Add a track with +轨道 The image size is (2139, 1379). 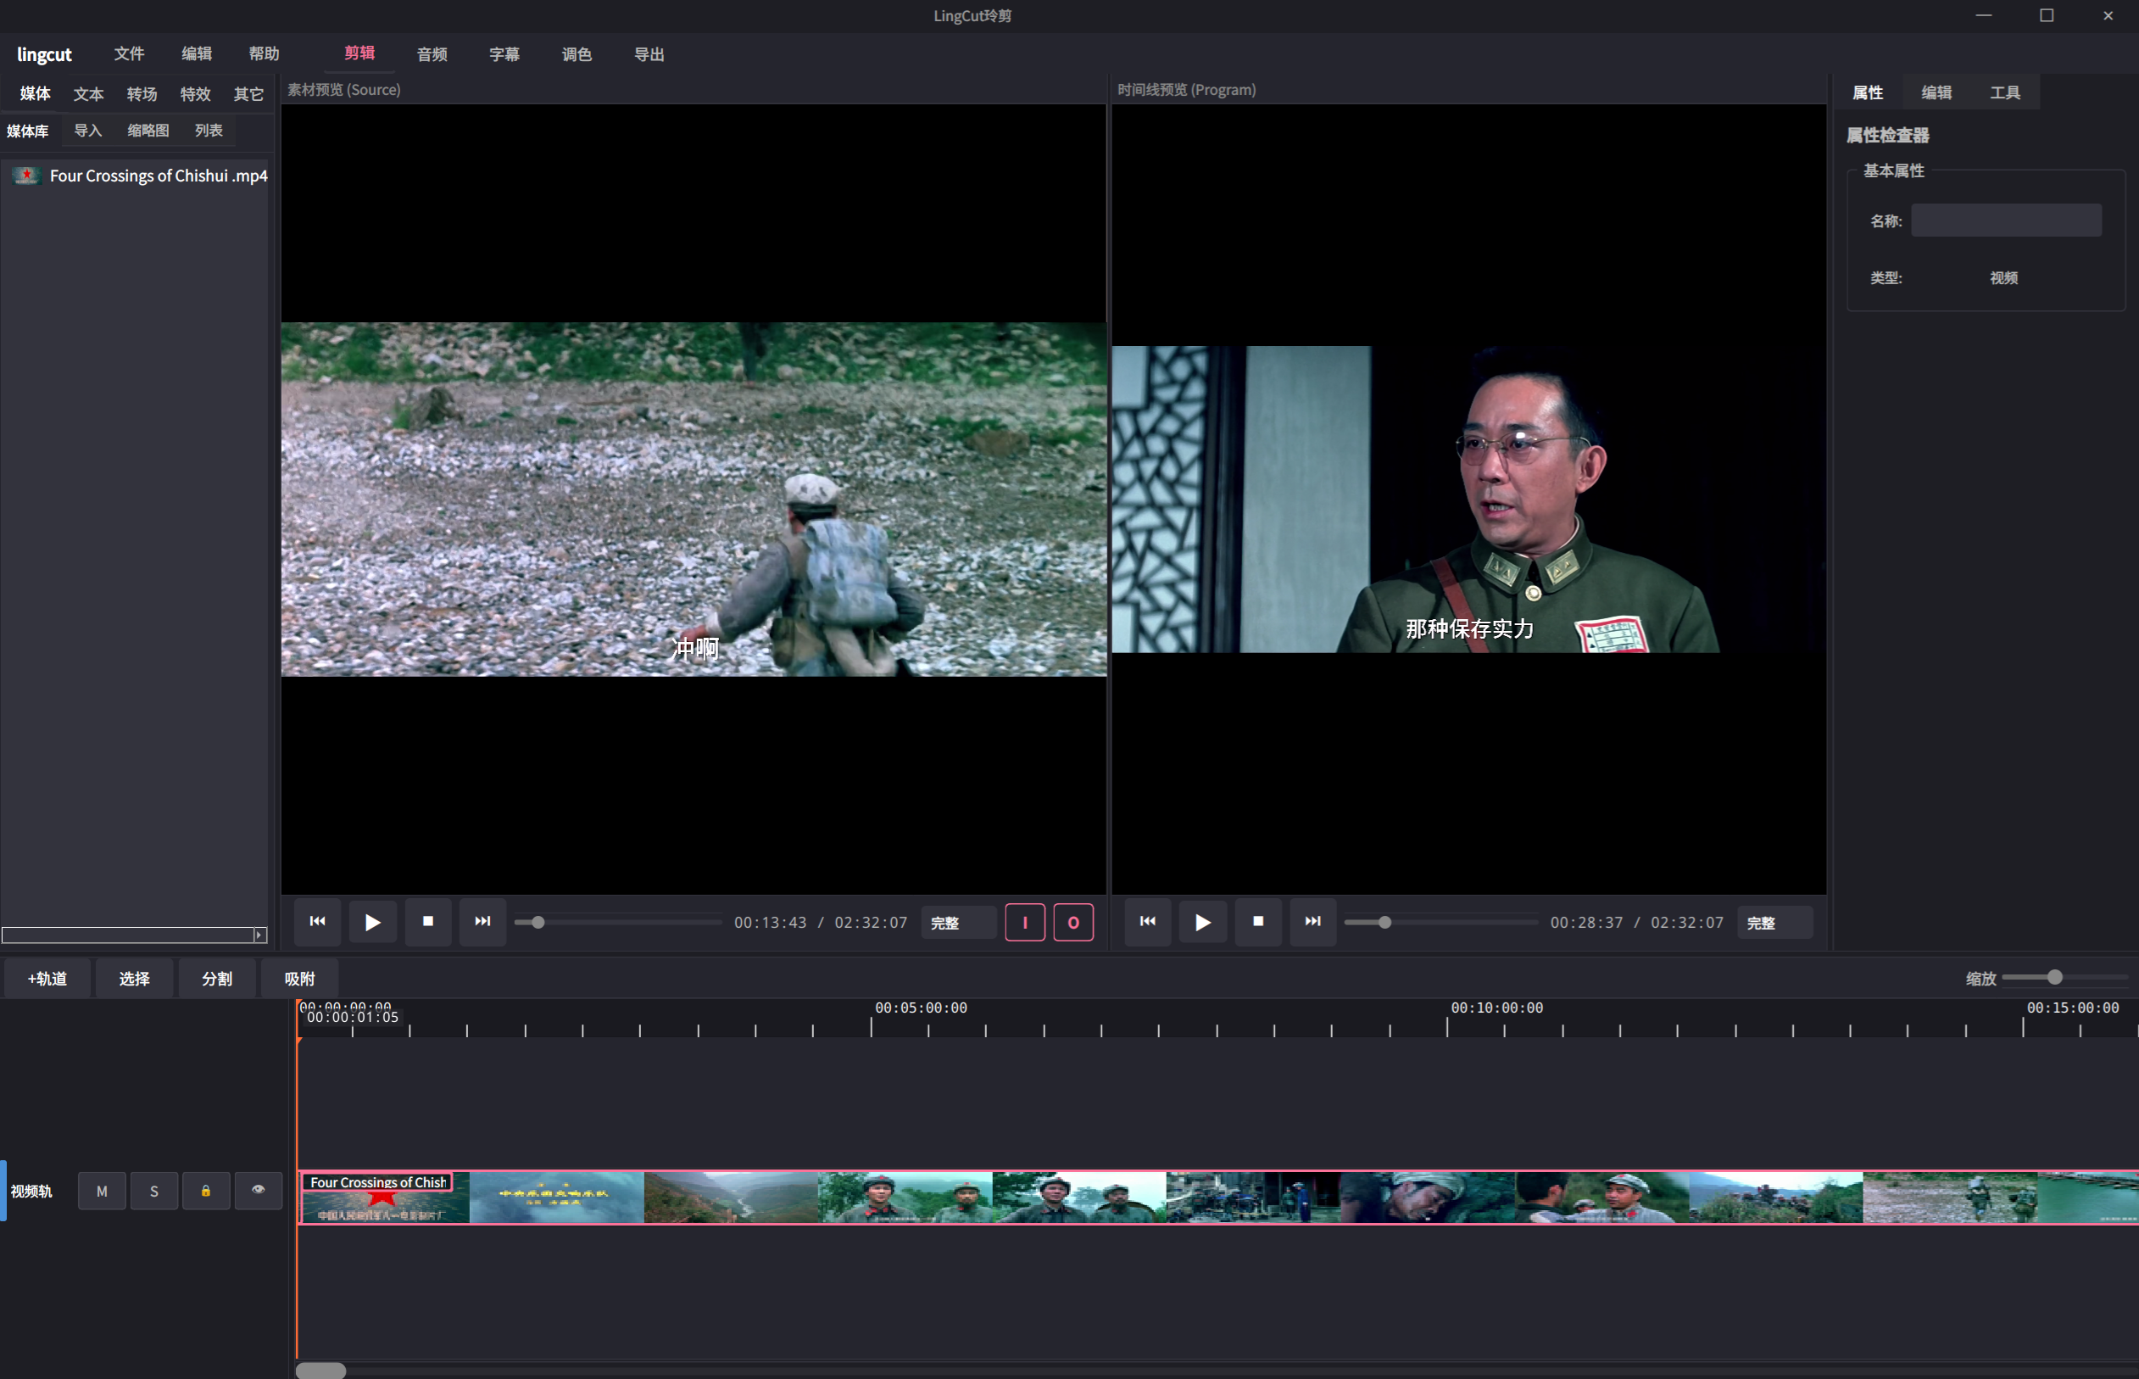point(47,979)
